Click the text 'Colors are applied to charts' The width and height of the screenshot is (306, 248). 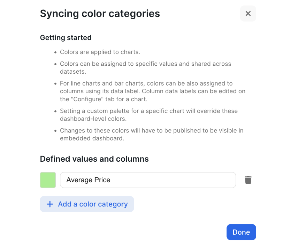100,52
